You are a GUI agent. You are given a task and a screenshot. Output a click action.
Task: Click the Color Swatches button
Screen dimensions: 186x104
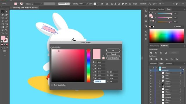click(113, 58)
